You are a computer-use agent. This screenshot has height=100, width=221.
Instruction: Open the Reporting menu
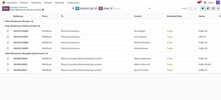[x=59, y=3]
